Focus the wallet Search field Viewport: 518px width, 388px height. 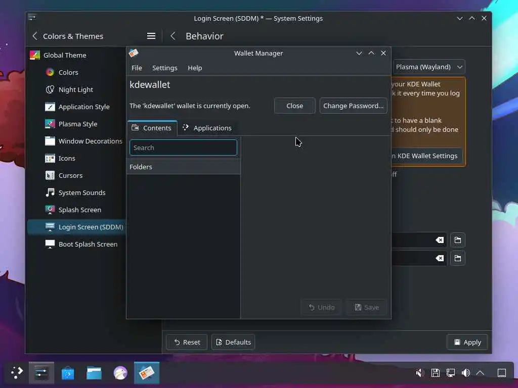point(183,148)
